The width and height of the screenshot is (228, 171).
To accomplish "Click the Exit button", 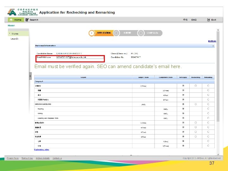I will [212, 20].
